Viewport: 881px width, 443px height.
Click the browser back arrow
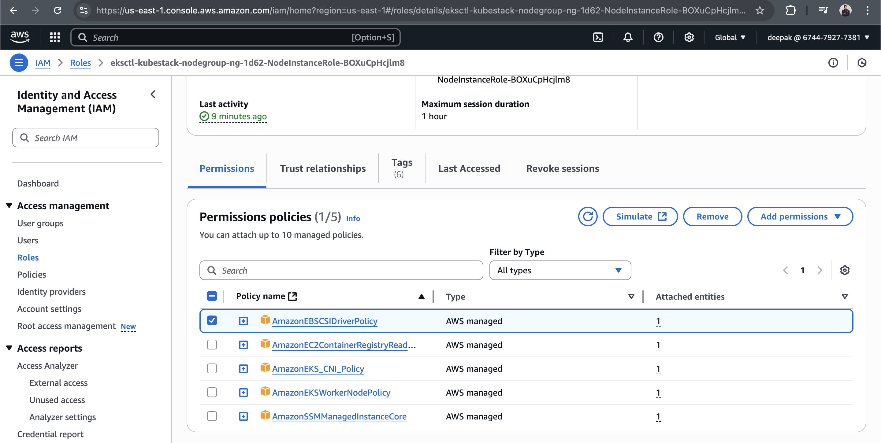(13, 11)
